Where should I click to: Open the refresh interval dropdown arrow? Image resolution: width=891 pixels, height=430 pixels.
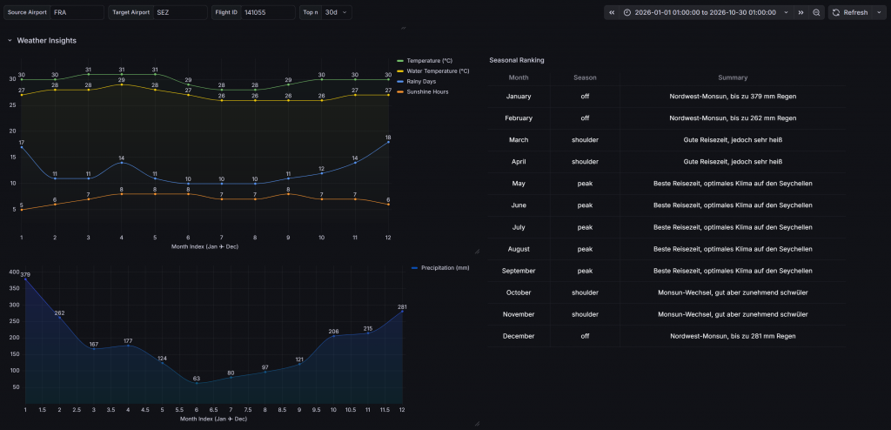(x=878, y=13)
